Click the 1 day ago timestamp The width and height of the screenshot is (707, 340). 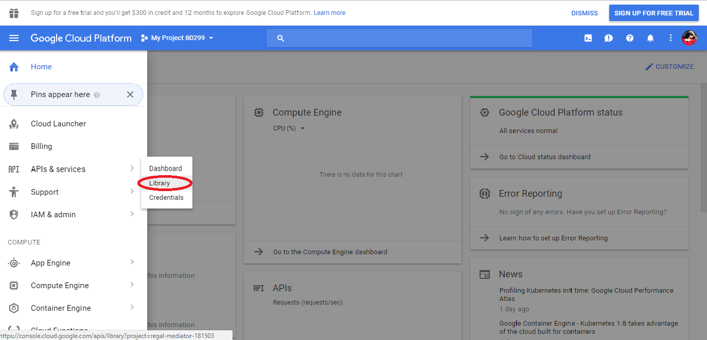514,309
